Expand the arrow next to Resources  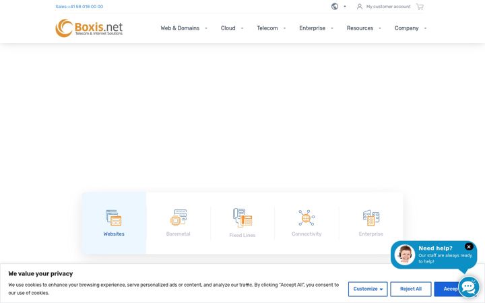(380, 28)
